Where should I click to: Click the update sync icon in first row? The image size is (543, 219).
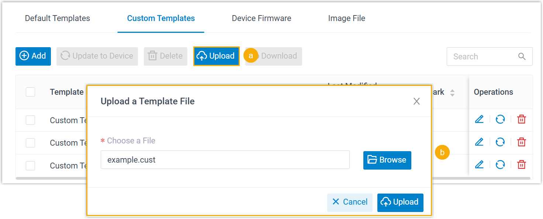click(500, 119)
